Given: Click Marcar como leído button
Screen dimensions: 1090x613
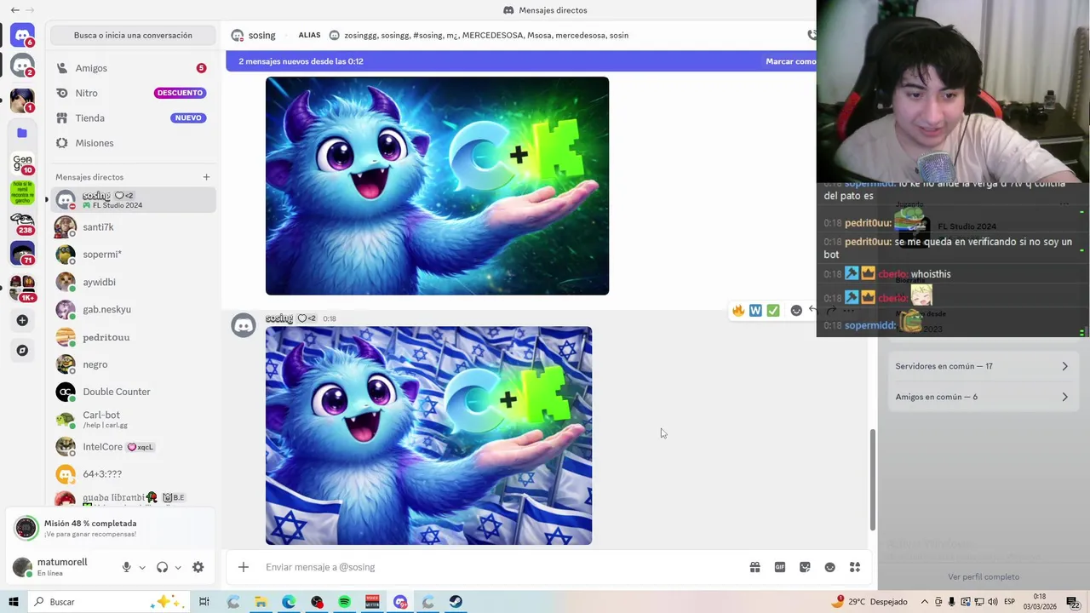Looking at the screenshot, I should tap(790, 61).
